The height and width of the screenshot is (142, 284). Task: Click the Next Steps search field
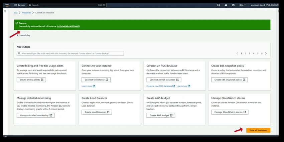coord(70,53)
